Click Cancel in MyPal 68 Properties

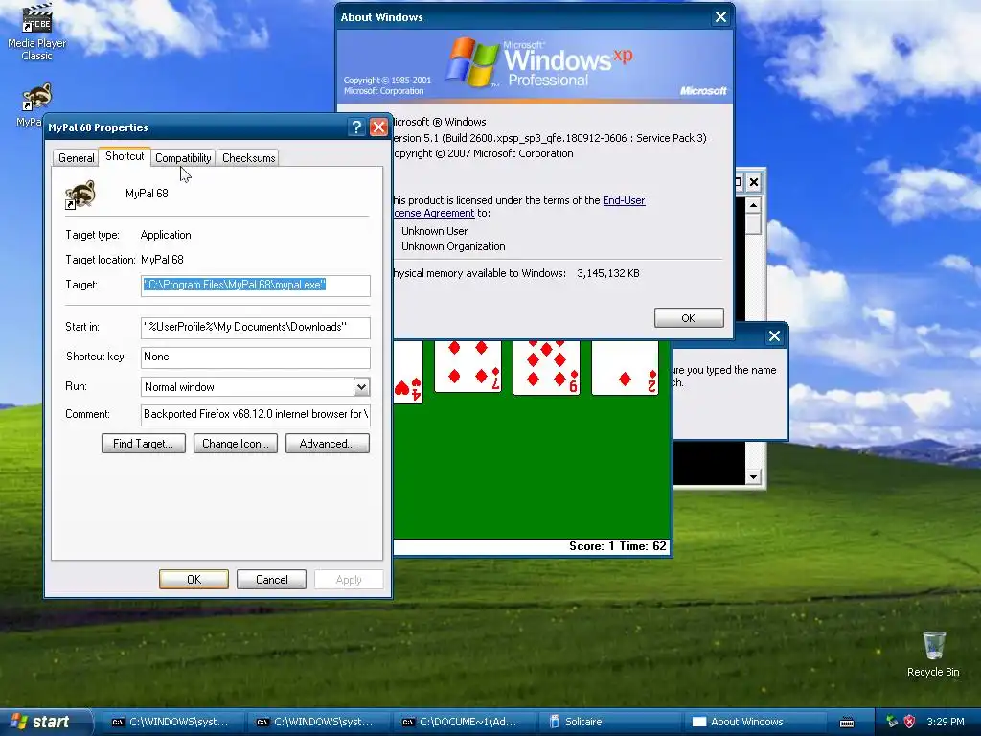(271, 580)
